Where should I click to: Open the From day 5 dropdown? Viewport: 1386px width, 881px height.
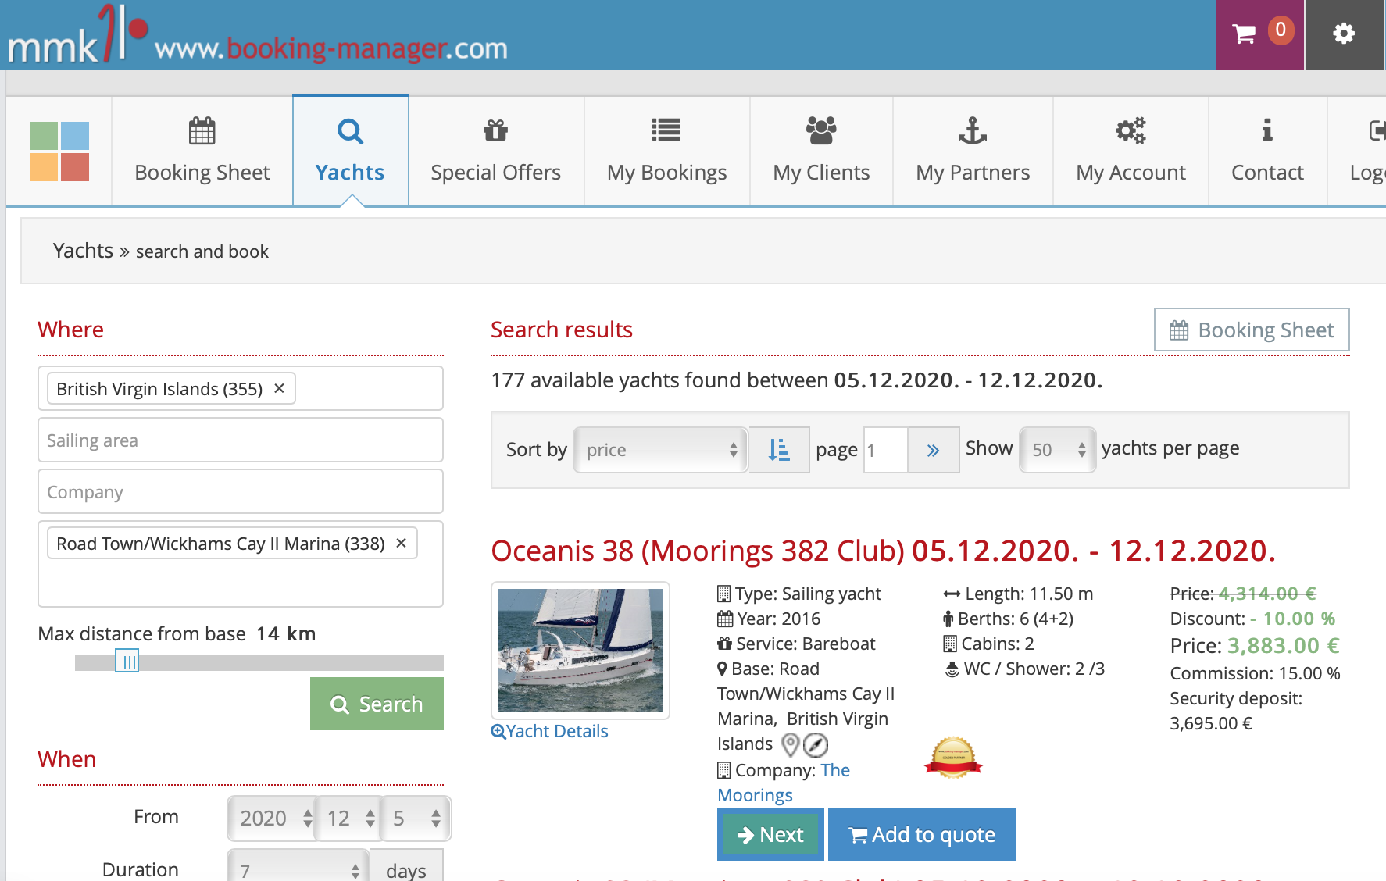416,819
